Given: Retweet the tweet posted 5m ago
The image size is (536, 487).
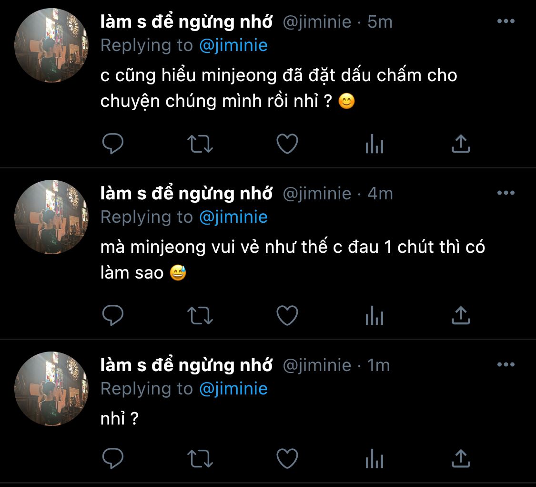Looking at the screenshot, I should (200, 144).
